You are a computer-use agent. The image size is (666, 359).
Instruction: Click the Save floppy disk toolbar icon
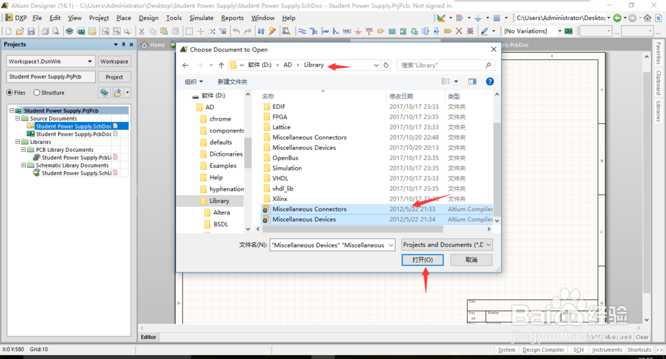click(x=31, y=31)
